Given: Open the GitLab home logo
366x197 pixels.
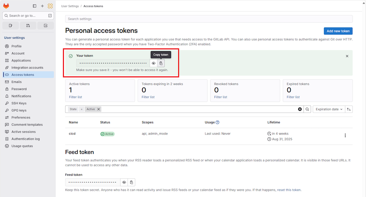Looking at the screenshot, I should (x=6, y=6).
